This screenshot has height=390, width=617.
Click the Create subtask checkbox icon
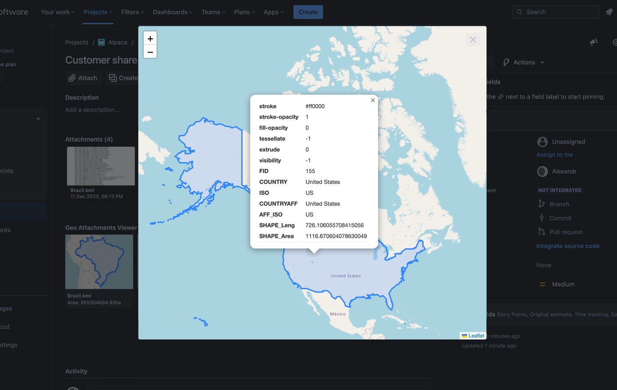[x=113, y=78]
